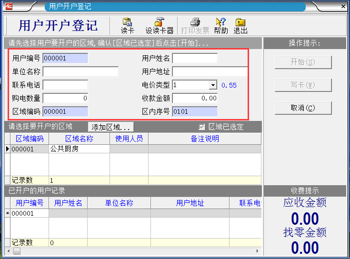
Task: Click the 添加区域... button
Action: [111, 127]
